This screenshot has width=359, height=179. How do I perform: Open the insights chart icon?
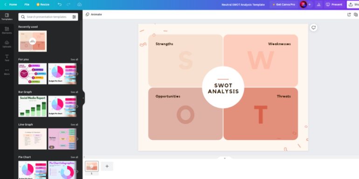[318, 5]
